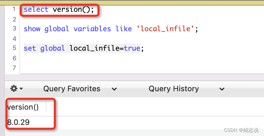Click the 'show' keyword on line 3
This screenshot has height=136, width=264.
coord(32,29)
